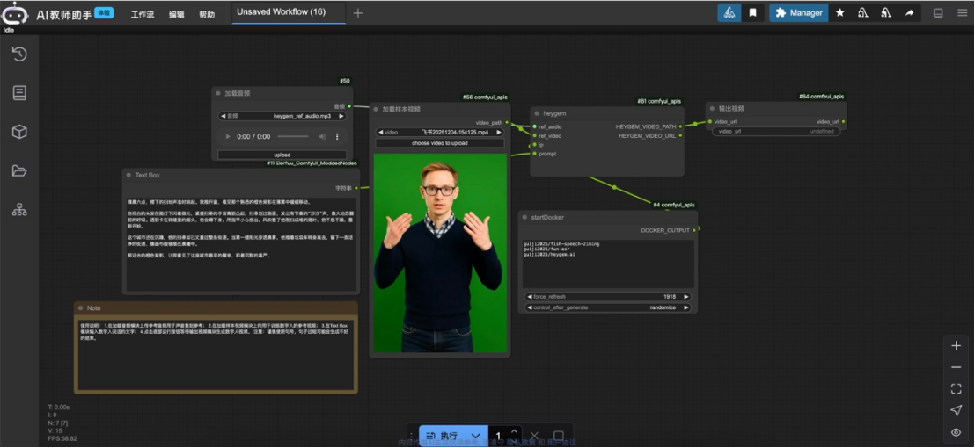Expand the run button dropdown arrow
The image size is (975, 448).
(475, 436)
